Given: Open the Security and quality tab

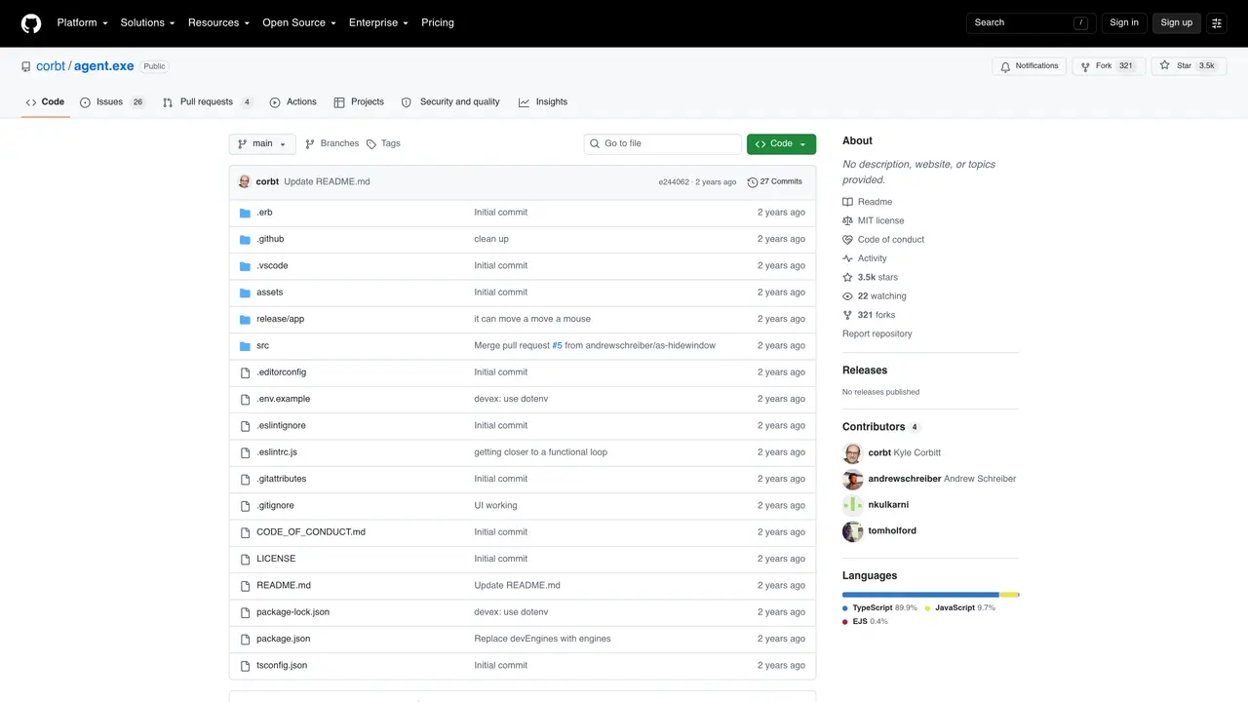Looking at the screenshot, I should coord(450,102).
